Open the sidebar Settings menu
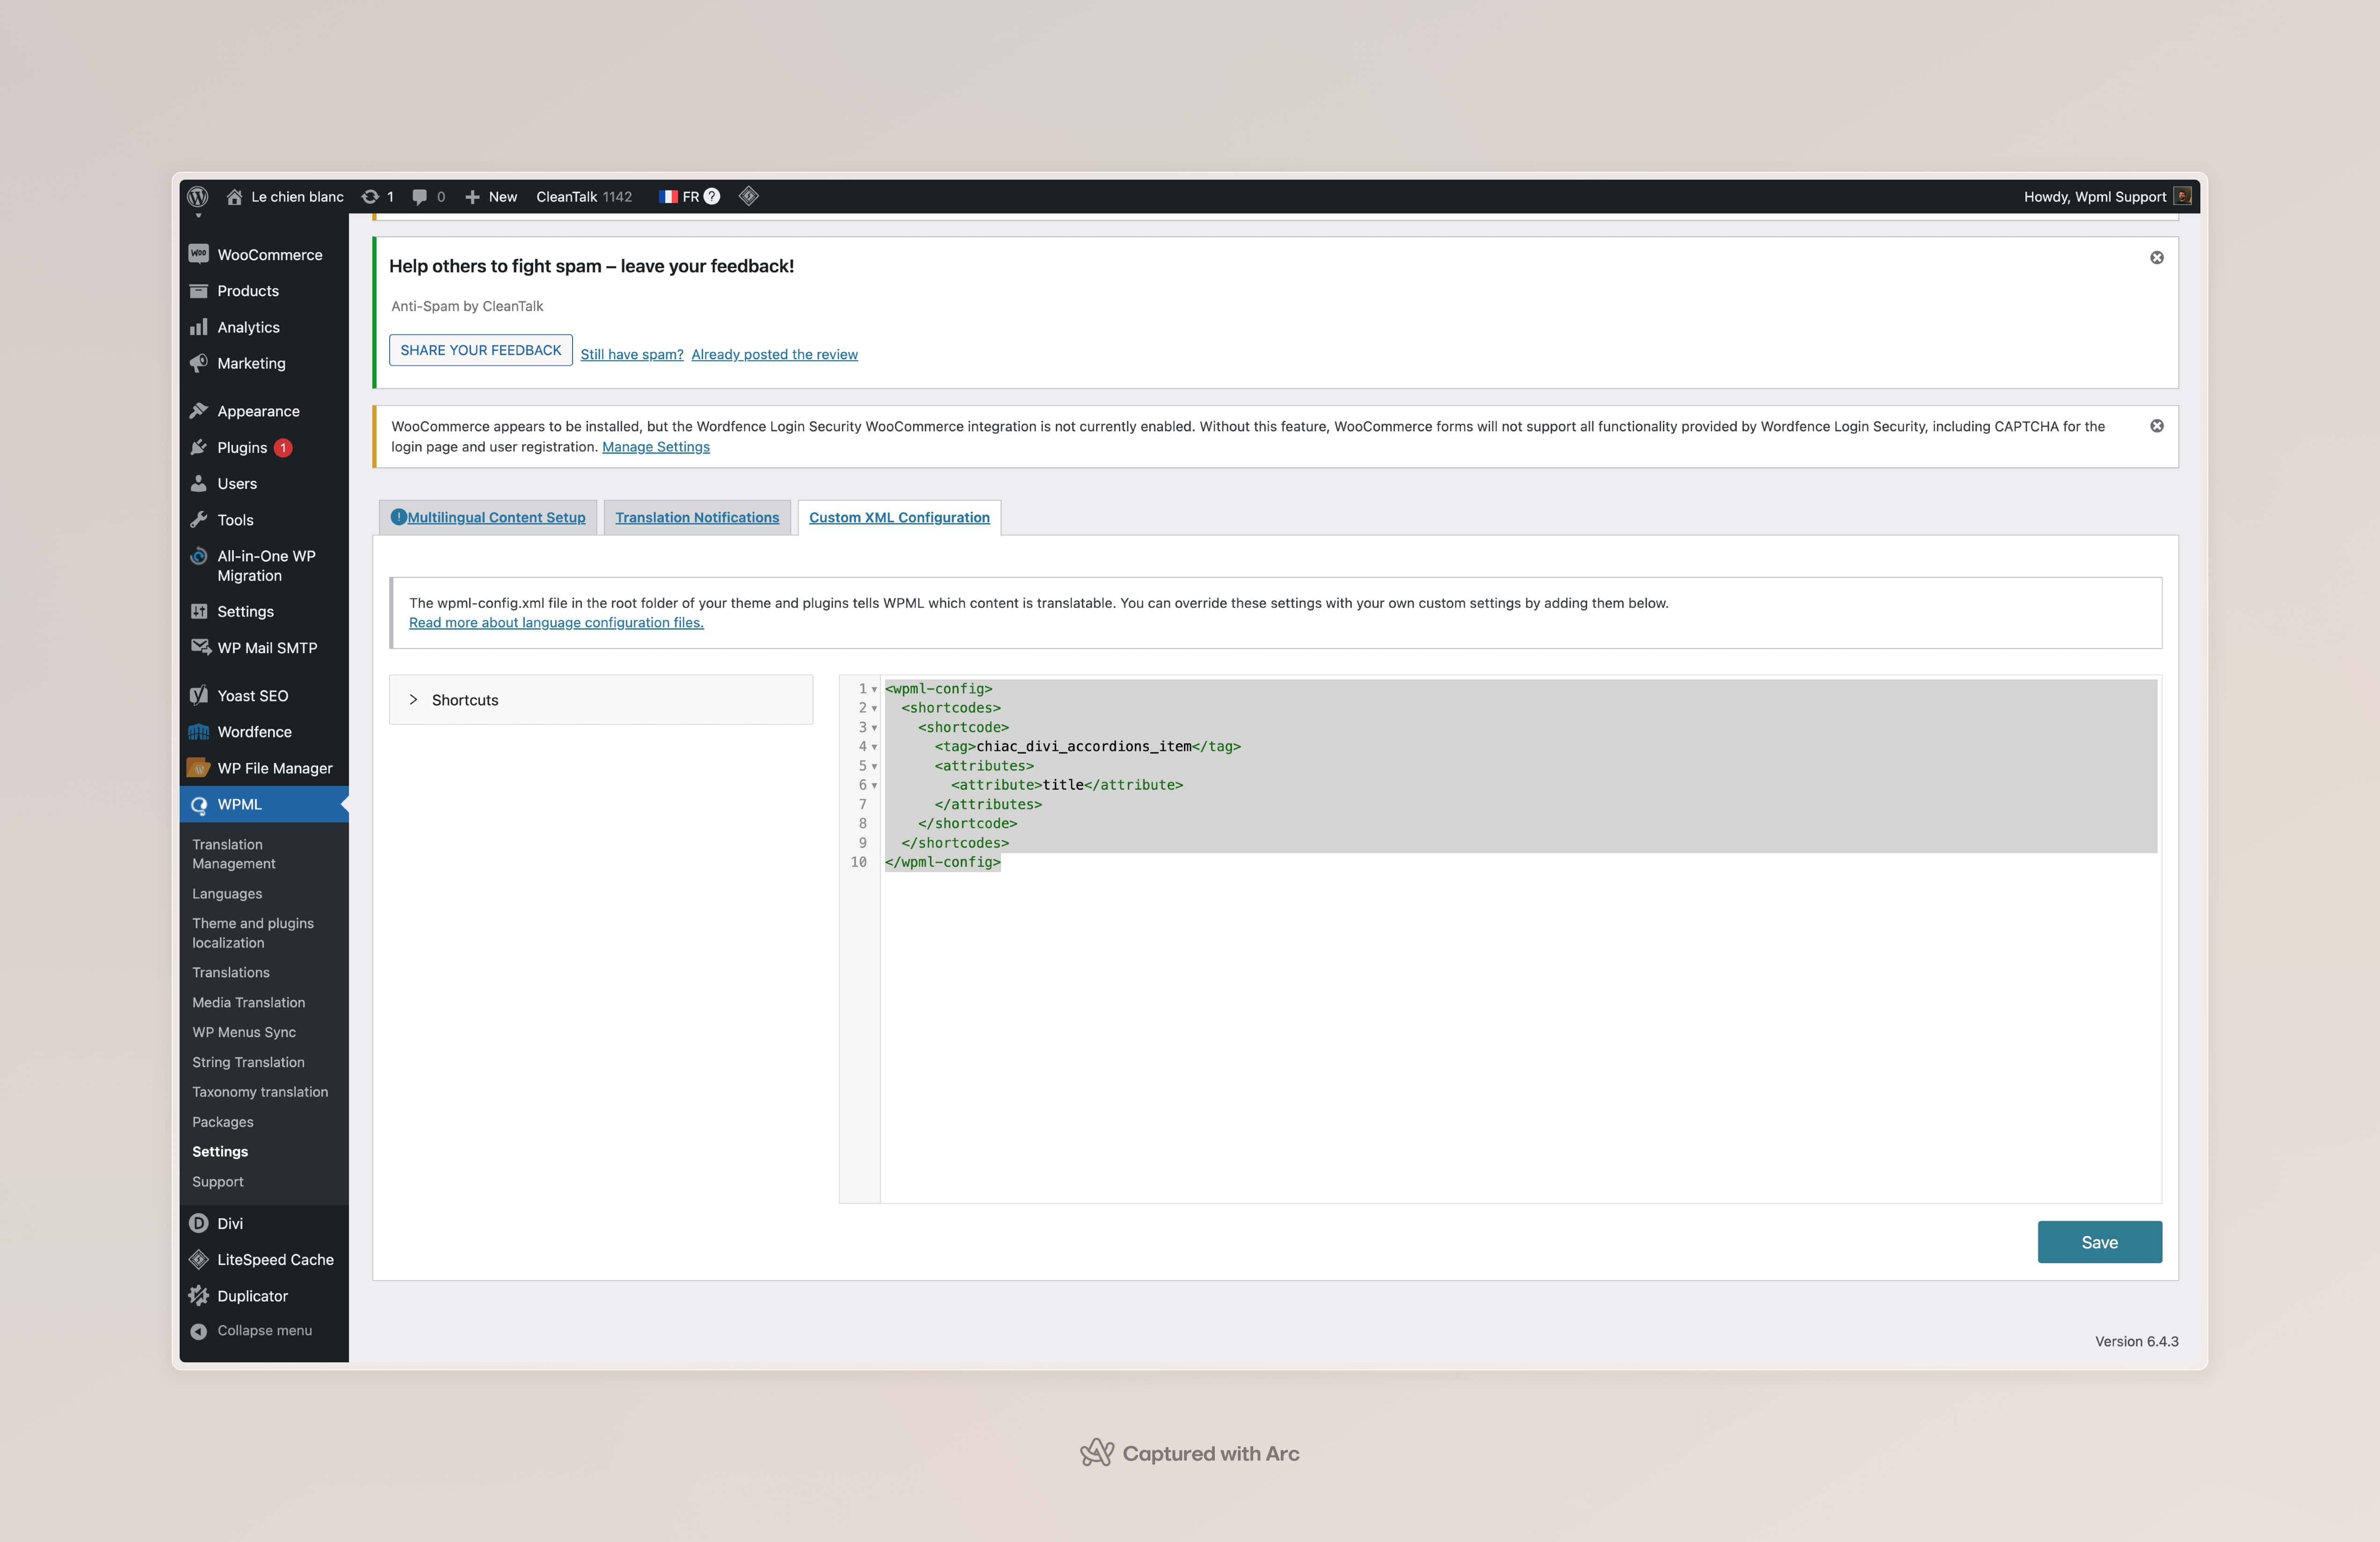This screenshot has width=2380, height=1542. (264, 611)
